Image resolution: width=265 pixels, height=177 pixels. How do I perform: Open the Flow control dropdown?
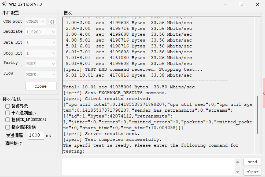pyautogui.click(x=41, y=74)
